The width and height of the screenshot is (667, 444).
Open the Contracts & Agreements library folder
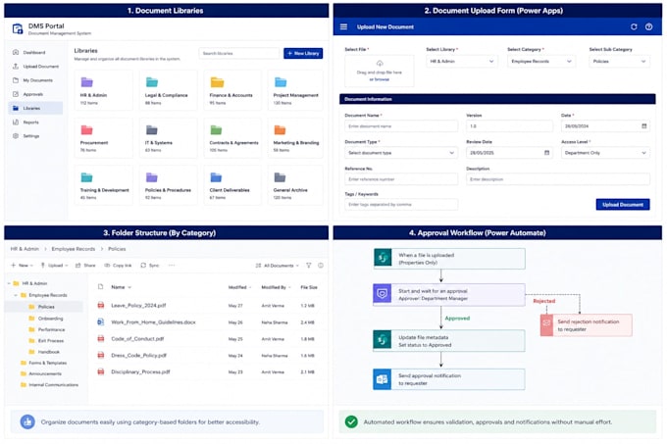(x=233, y=138)
